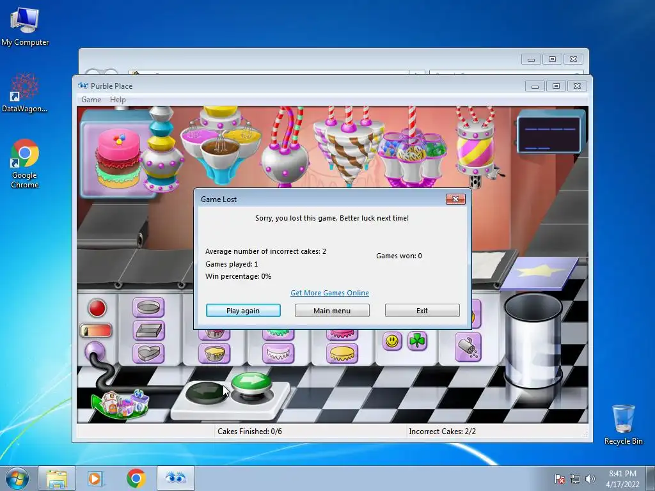Minimize the Purble Place window
This screenshot has height=491, width=655.
pos(535,86)
